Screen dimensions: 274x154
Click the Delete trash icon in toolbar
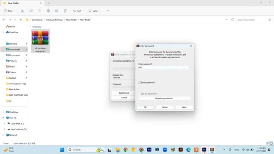(65, 11)
